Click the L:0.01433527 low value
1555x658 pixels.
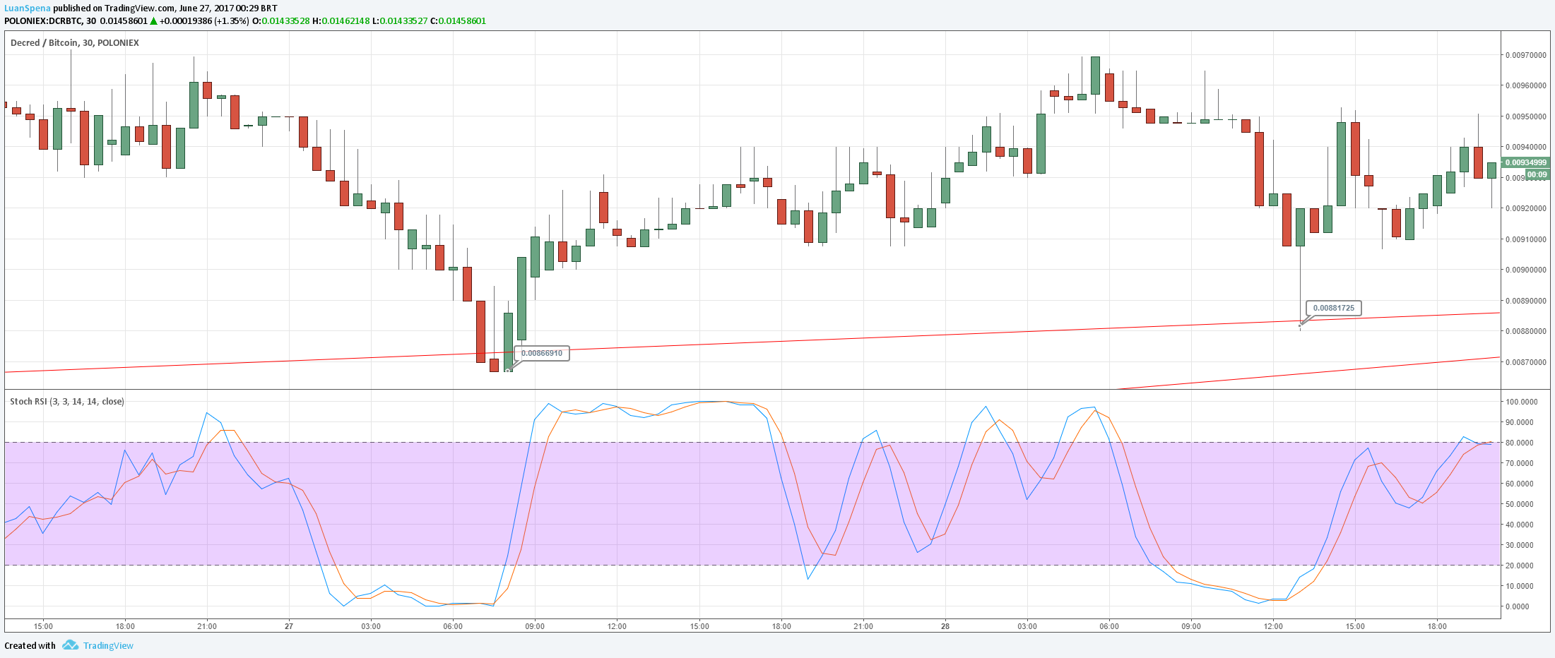400,21
